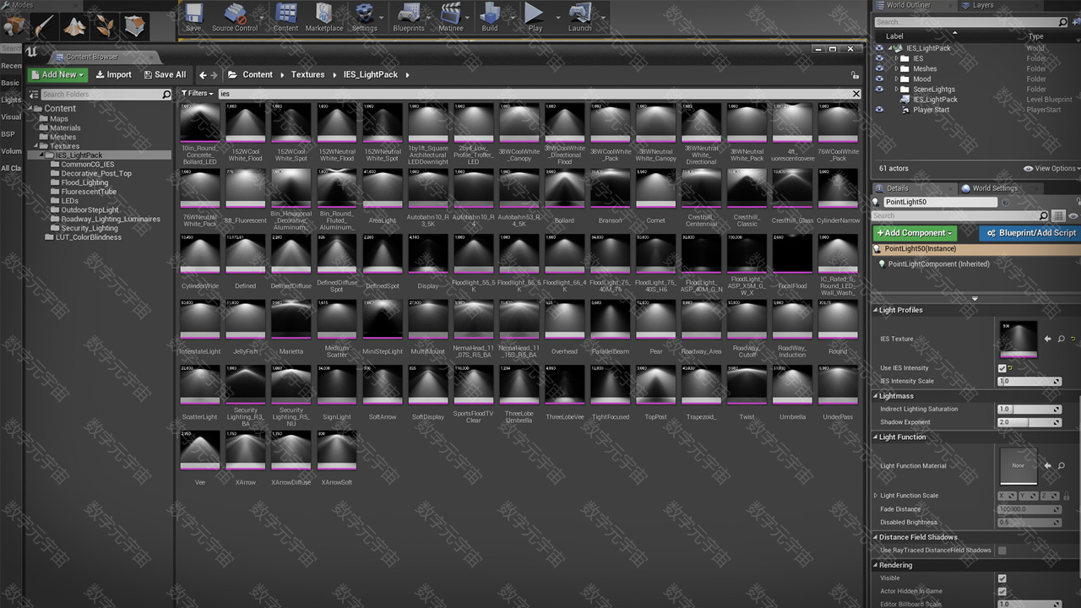The height and width of the screenshot is (608, 1081).
Task: Select the Place mode icon
Action: 14,28
